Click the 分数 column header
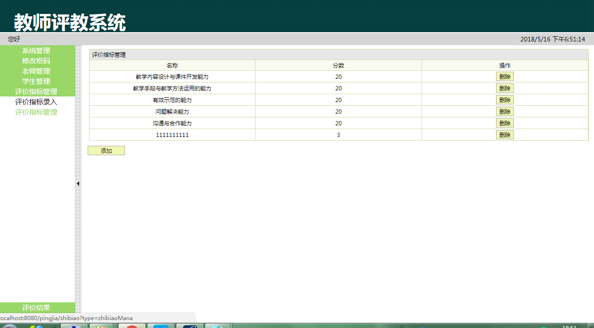Viewport: 594px width, 328px height. click(x=338, y=66)
